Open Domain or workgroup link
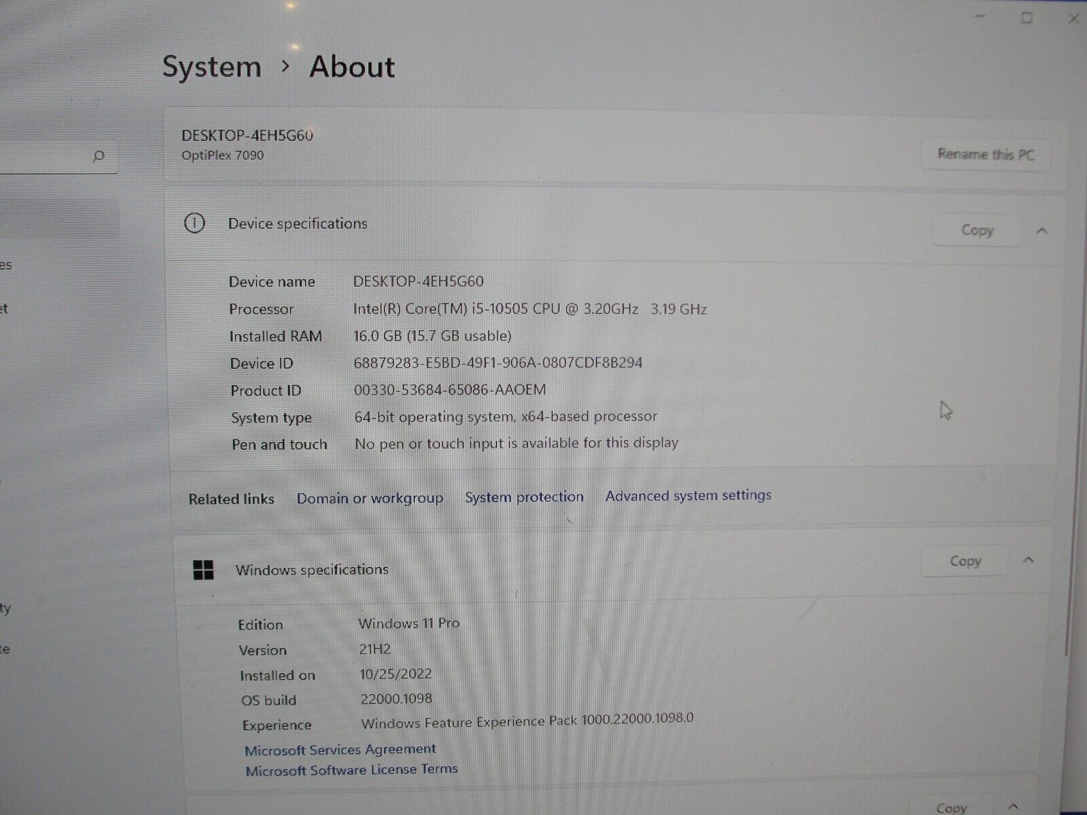Viewport: 1087px width, 815px height. pyautogui.click(x=370, y=499)
